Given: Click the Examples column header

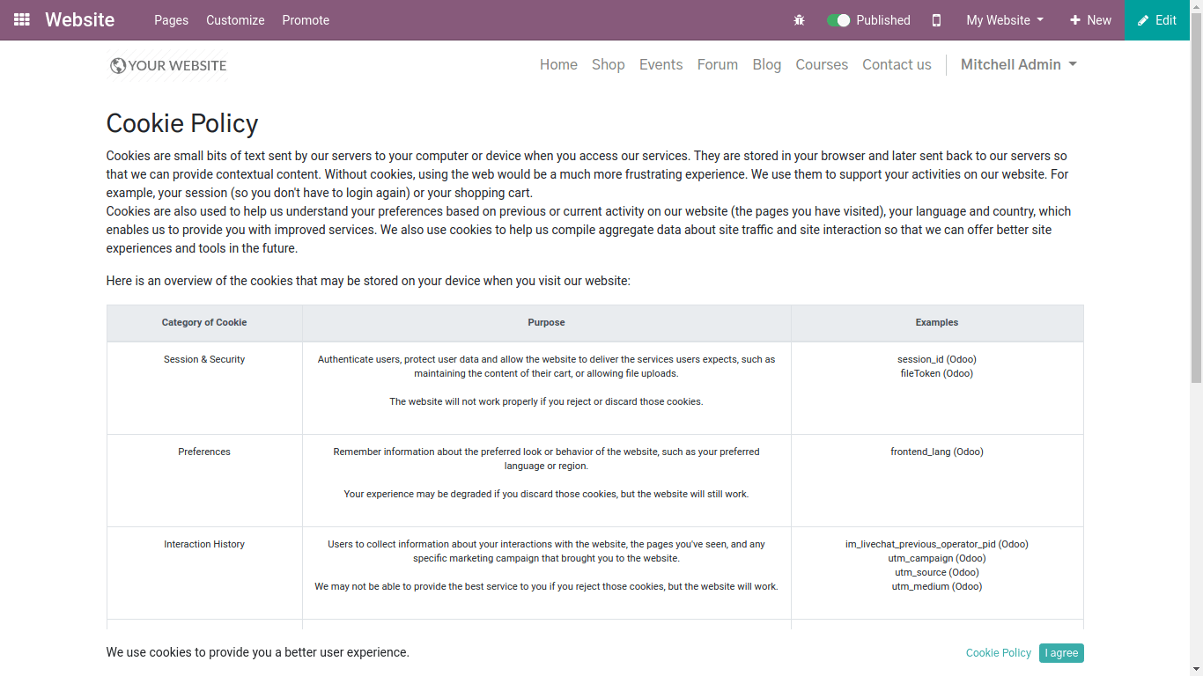Looking at the screenshot, I should pos(937,323).
